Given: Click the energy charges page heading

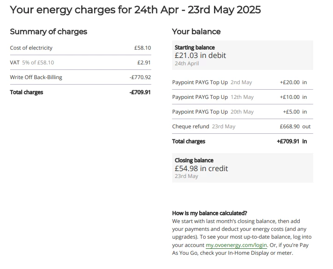Looking at the screenshot, I should (x=135, y=10).
